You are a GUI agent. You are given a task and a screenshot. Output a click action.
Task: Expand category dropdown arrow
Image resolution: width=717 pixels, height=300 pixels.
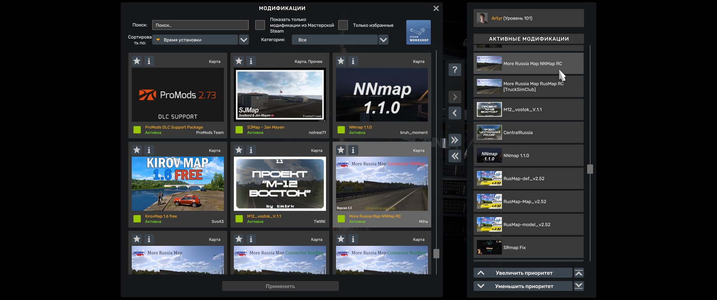coord(384,40)
